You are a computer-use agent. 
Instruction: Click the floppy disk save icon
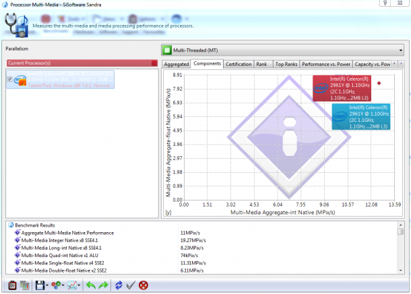tap(40, 285)
